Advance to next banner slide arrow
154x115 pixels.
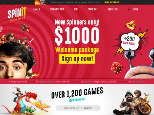[144, 42]
